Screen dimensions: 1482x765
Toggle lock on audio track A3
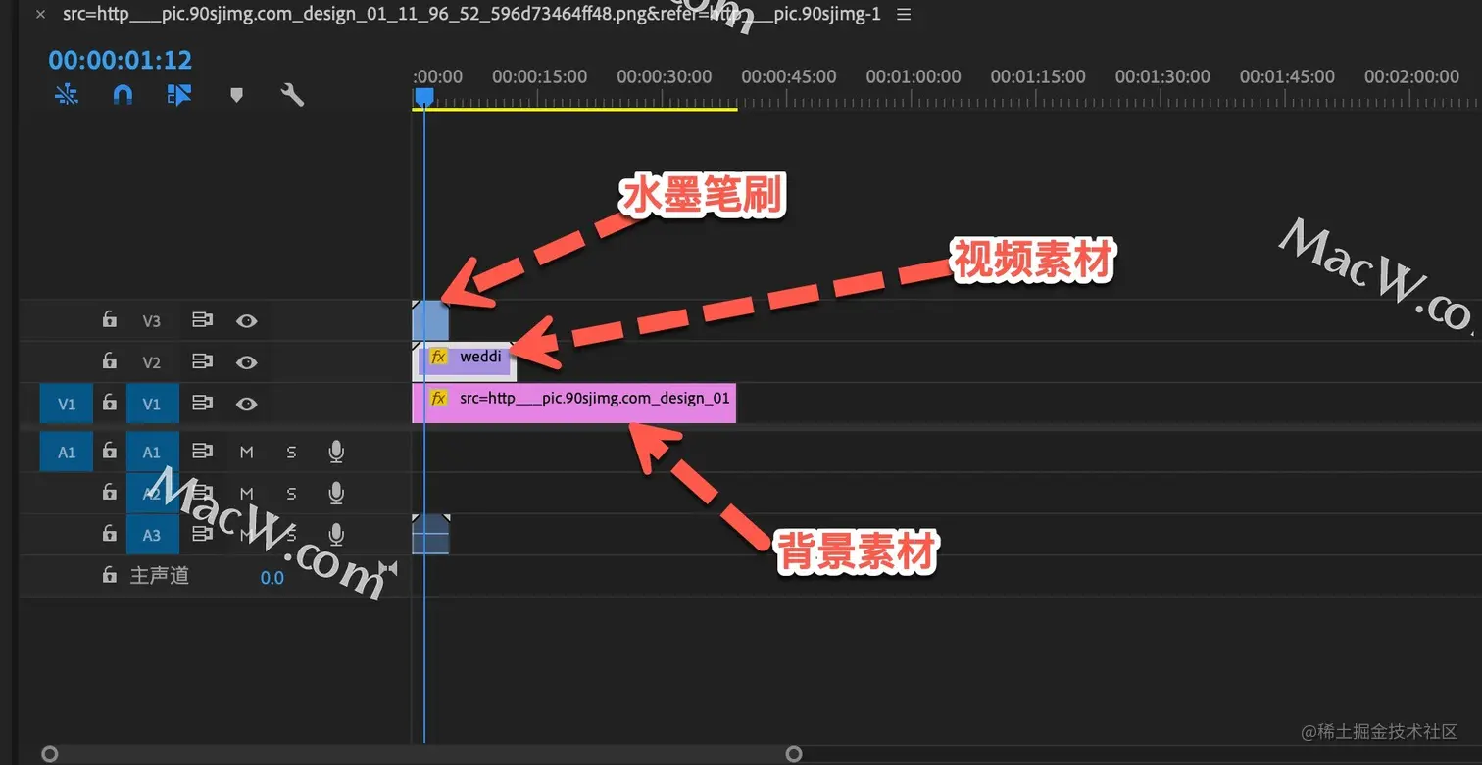(110, 535)
